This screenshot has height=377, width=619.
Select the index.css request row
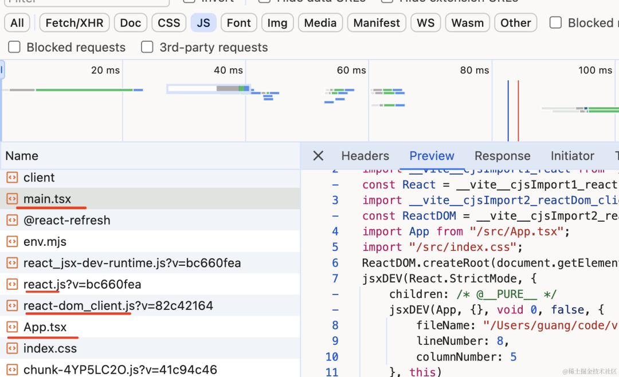tap(150, 348)
